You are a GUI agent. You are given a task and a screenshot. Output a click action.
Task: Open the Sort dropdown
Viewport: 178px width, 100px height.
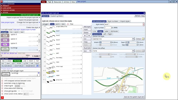coord(87,51)
